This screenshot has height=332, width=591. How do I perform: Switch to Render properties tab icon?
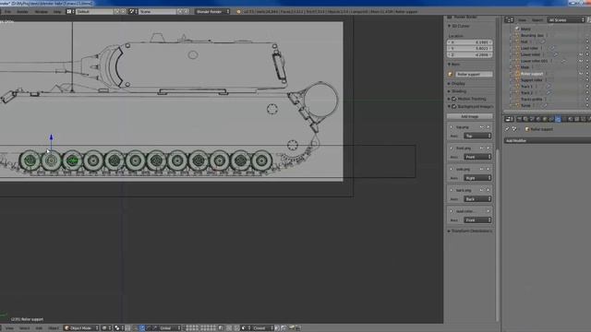519,119
